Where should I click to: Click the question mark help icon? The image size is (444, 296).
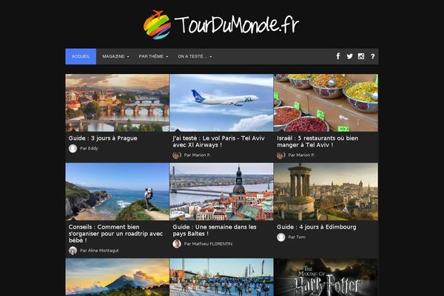[373, 56]
